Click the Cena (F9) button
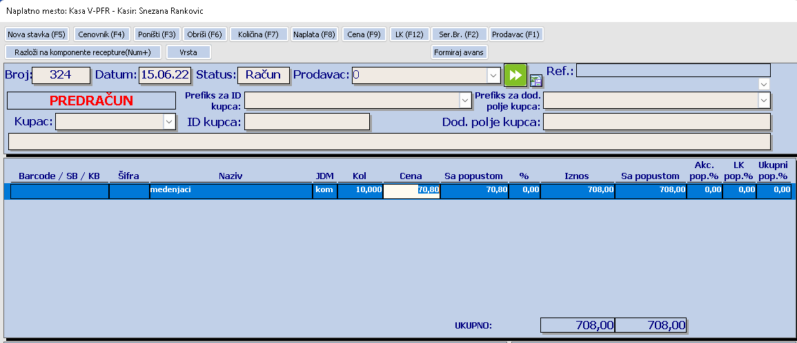 point(364,34)
